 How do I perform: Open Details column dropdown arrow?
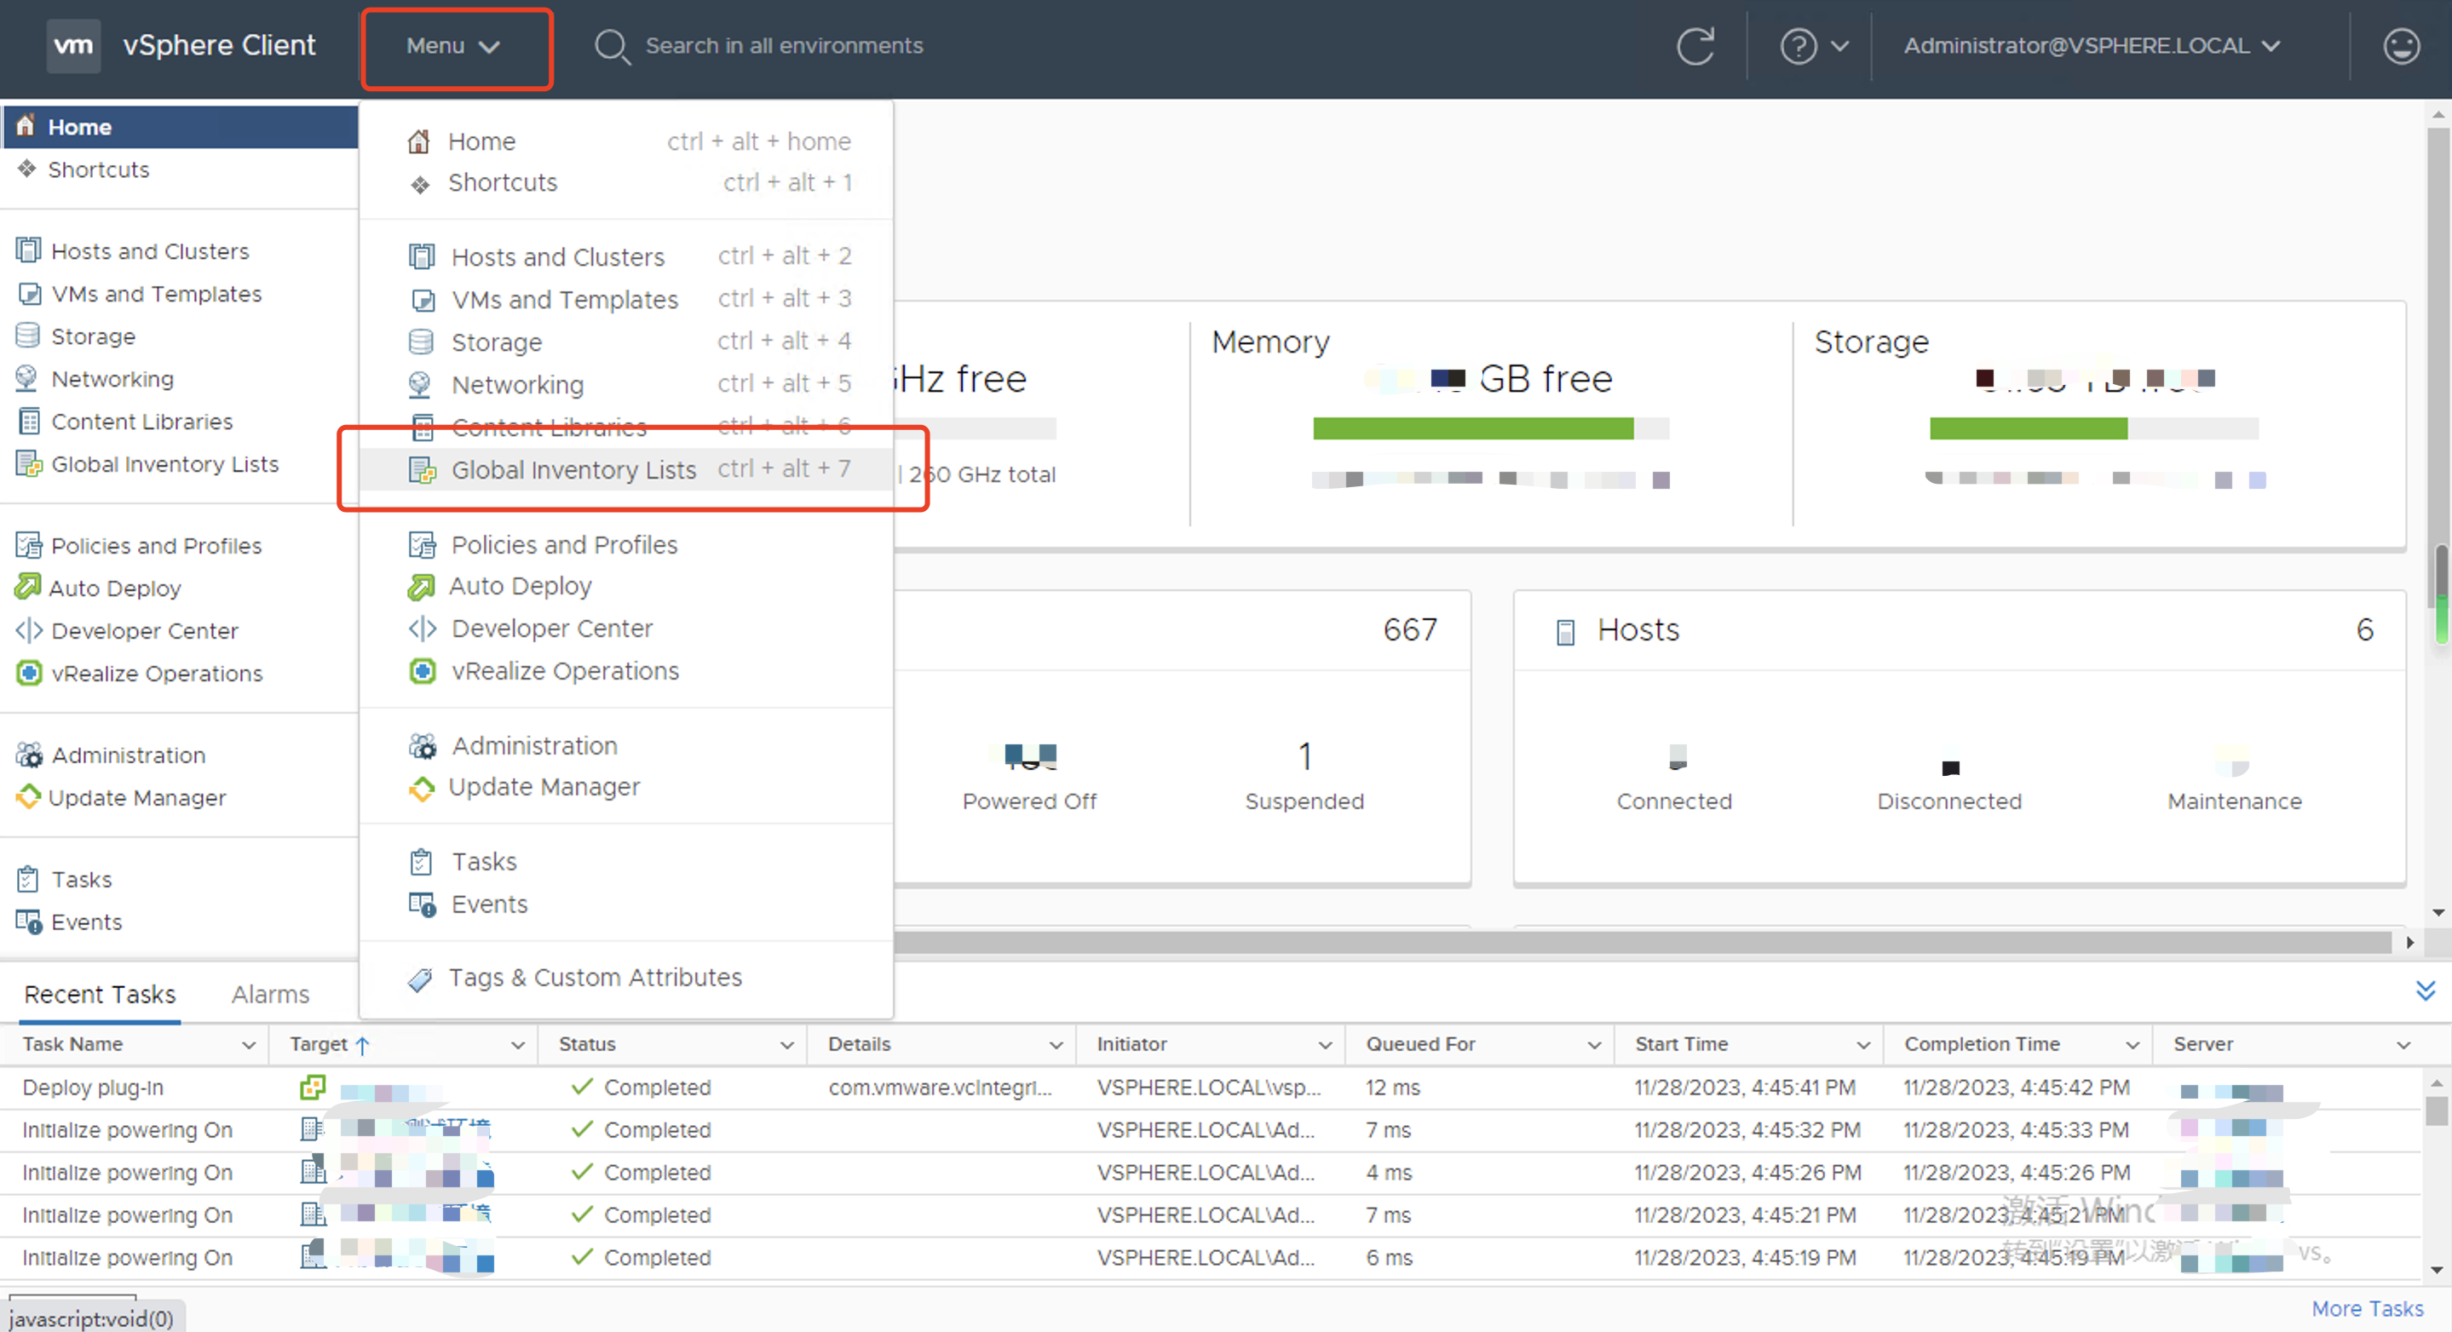pos(1056,1045)
